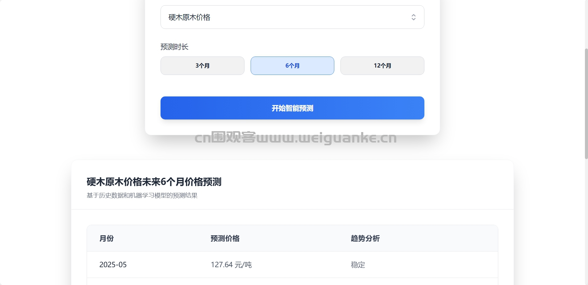Click the vertical scrollbar thumb
The image size is (588, 285).
click(x=586, y=103)
